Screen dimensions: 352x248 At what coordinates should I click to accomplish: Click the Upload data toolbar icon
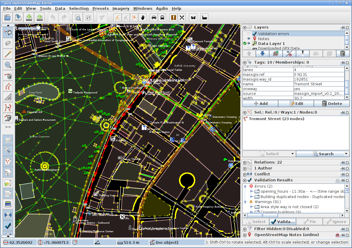click(x=39, y=17)
